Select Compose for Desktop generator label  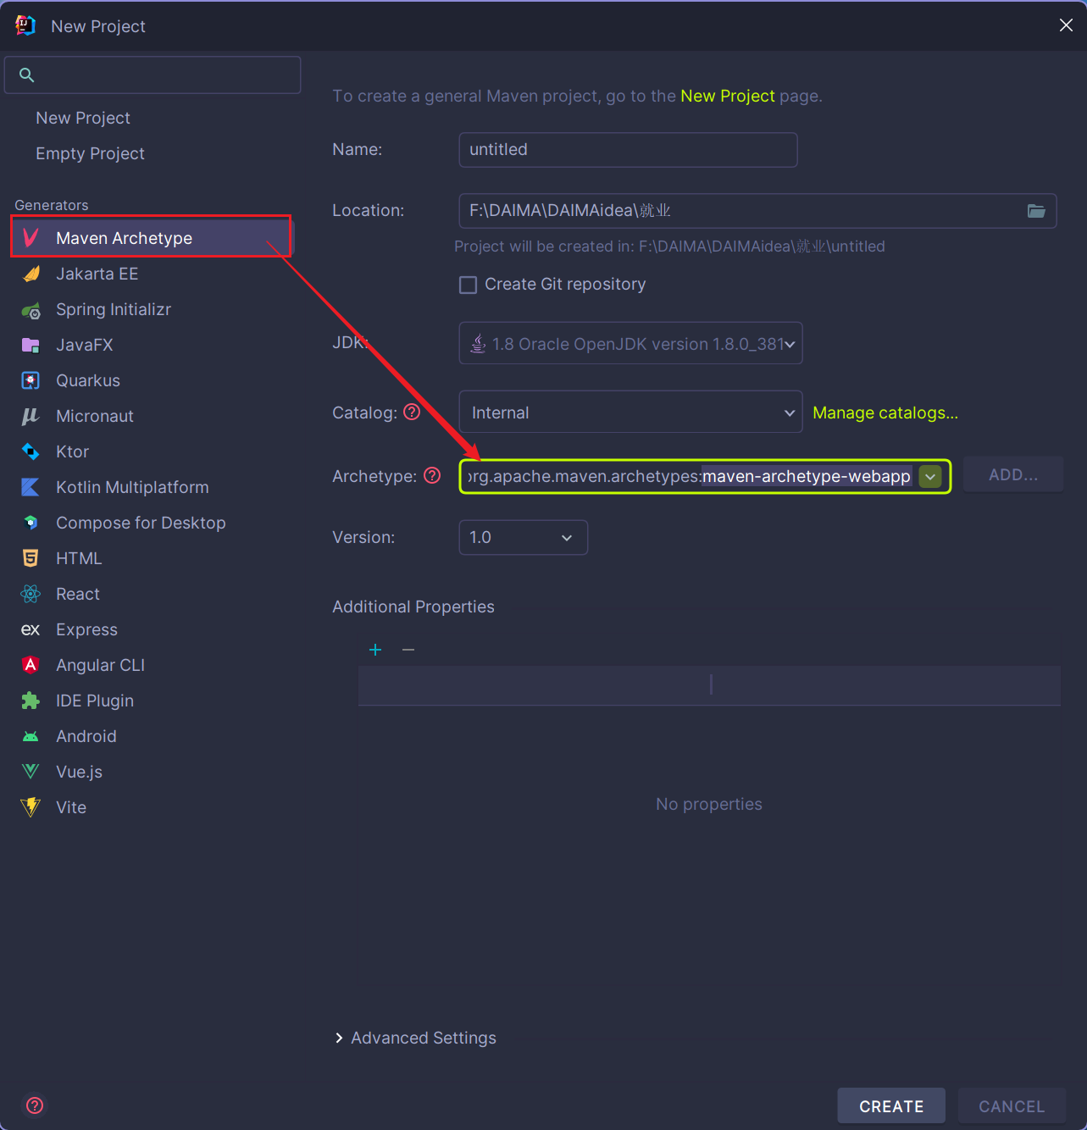141,523
